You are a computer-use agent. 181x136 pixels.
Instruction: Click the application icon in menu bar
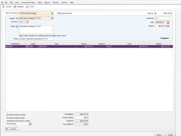pyautogui.click(x=2, y=2)
